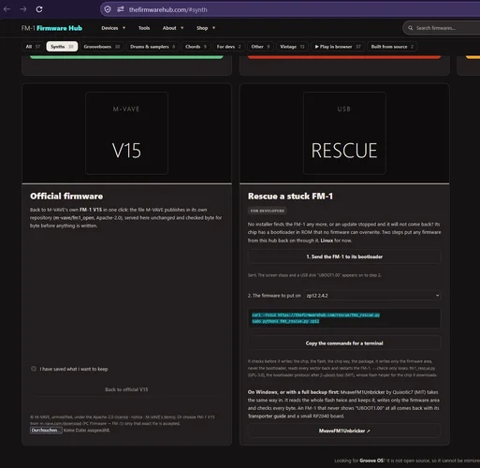The width and height of the screenshot is (480, 468).
Task: Open the Tools menu item
Action: click(x=144, y=28)
